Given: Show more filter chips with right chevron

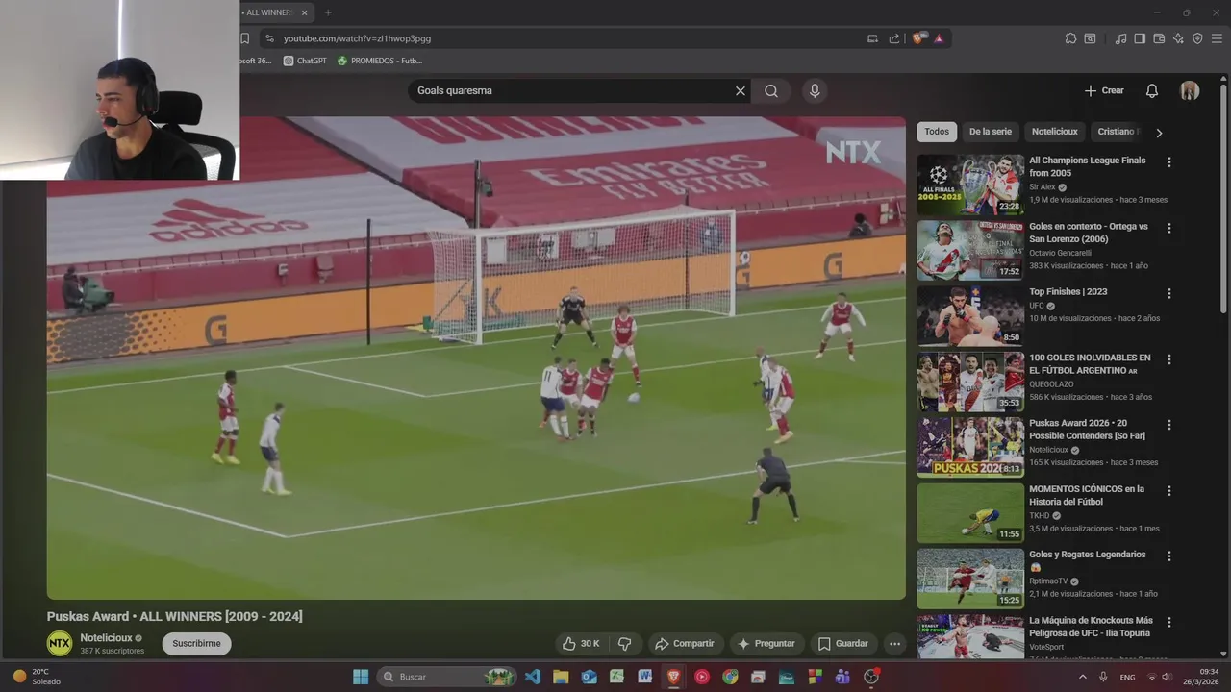Looking at the screenshot, I should [x=1159, y=133].
